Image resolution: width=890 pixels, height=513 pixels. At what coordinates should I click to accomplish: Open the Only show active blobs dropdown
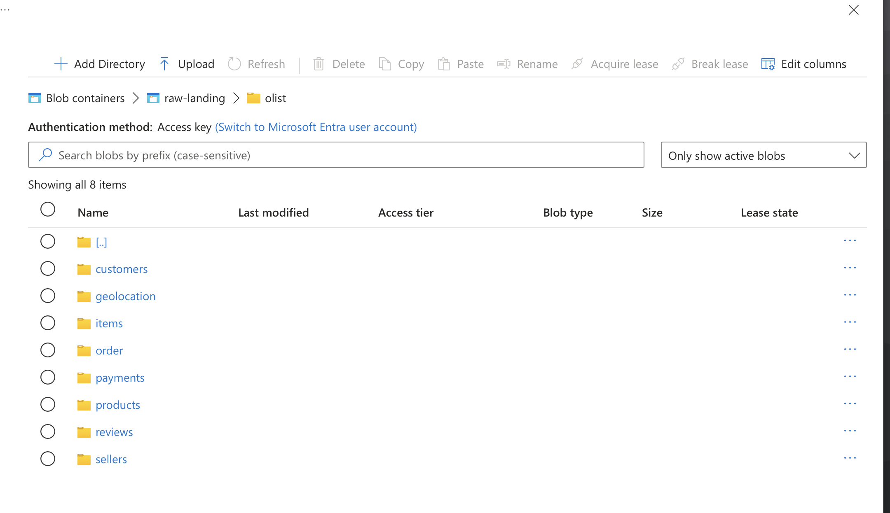click(x=764, y=155)
